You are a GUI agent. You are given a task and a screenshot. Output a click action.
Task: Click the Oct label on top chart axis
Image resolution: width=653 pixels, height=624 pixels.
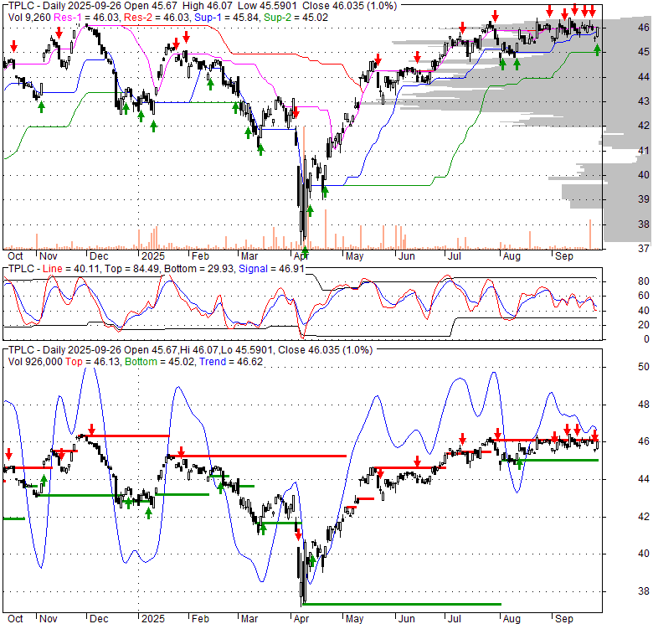pyautogui.click(x=15, y=256)
